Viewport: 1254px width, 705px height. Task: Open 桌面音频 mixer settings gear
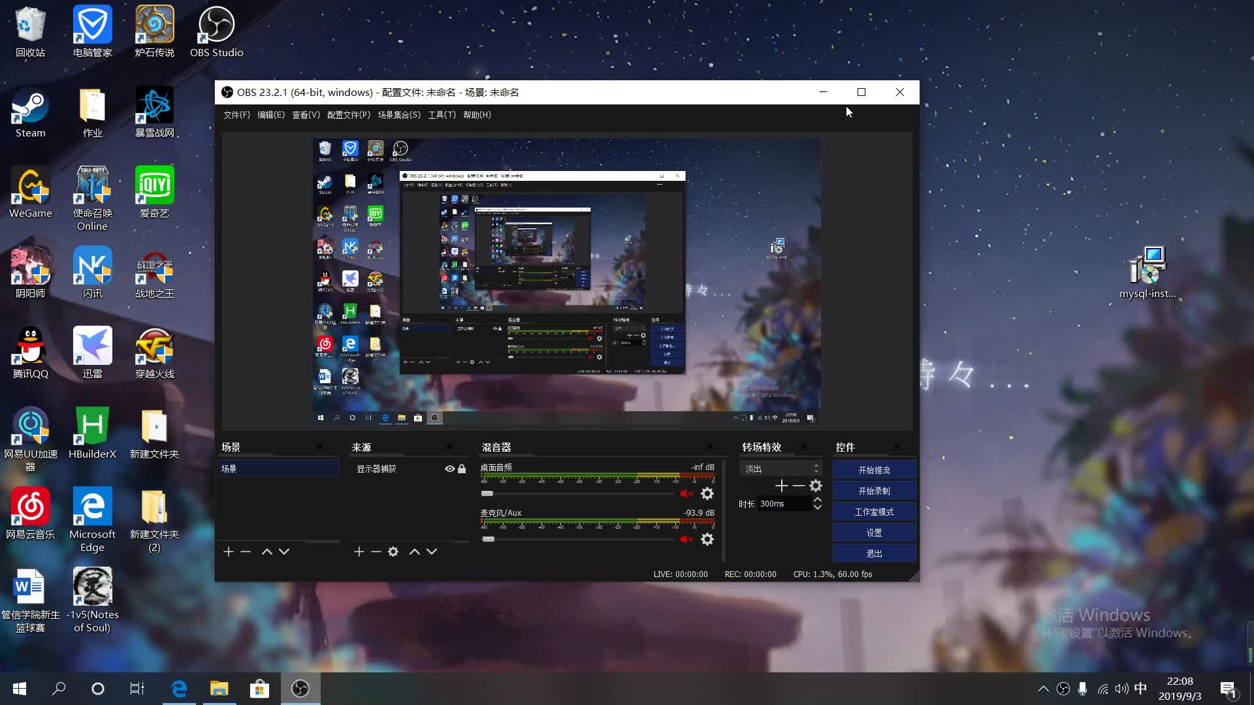(x=707, y=493)
